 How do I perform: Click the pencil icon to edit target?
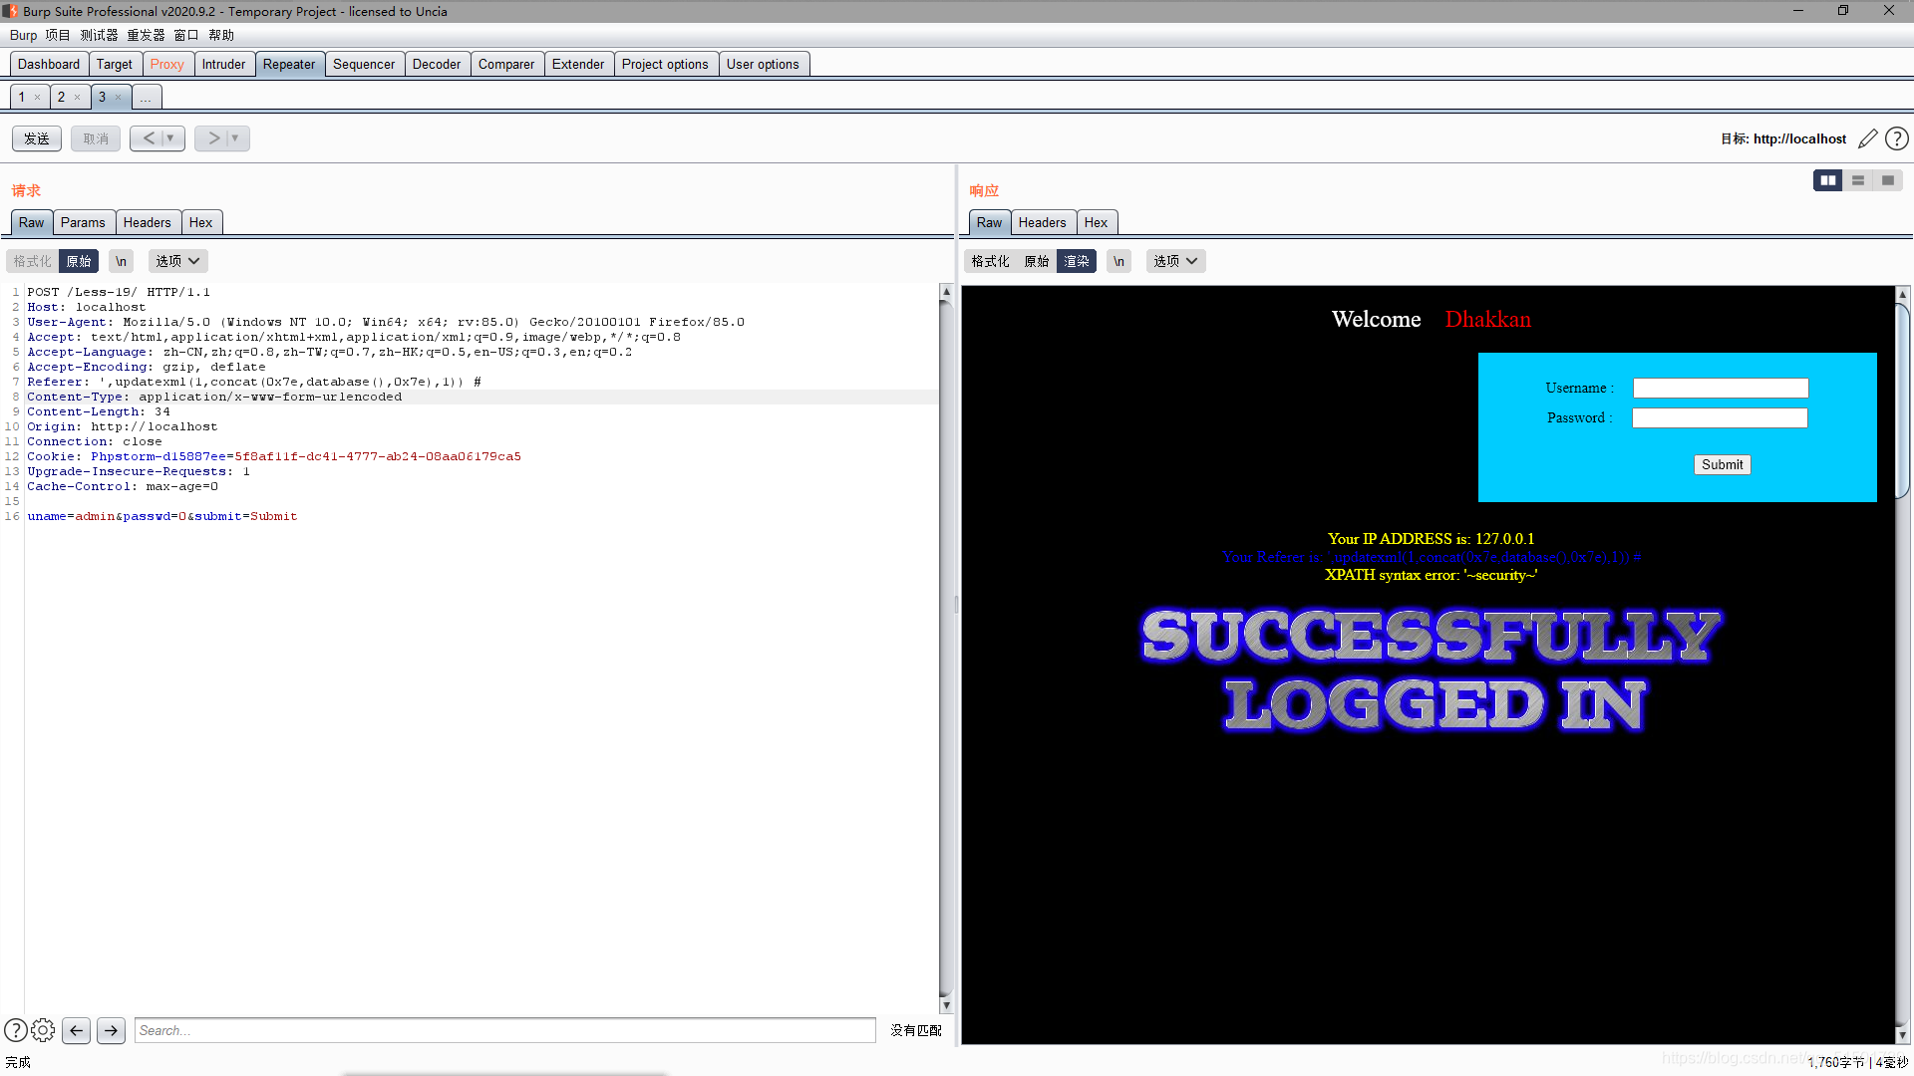(x=1868, y=139)
